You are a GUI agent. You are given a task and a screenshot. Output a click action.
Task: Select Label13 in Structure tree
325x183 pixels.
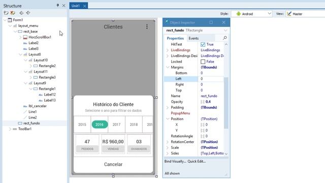[50, 101]
